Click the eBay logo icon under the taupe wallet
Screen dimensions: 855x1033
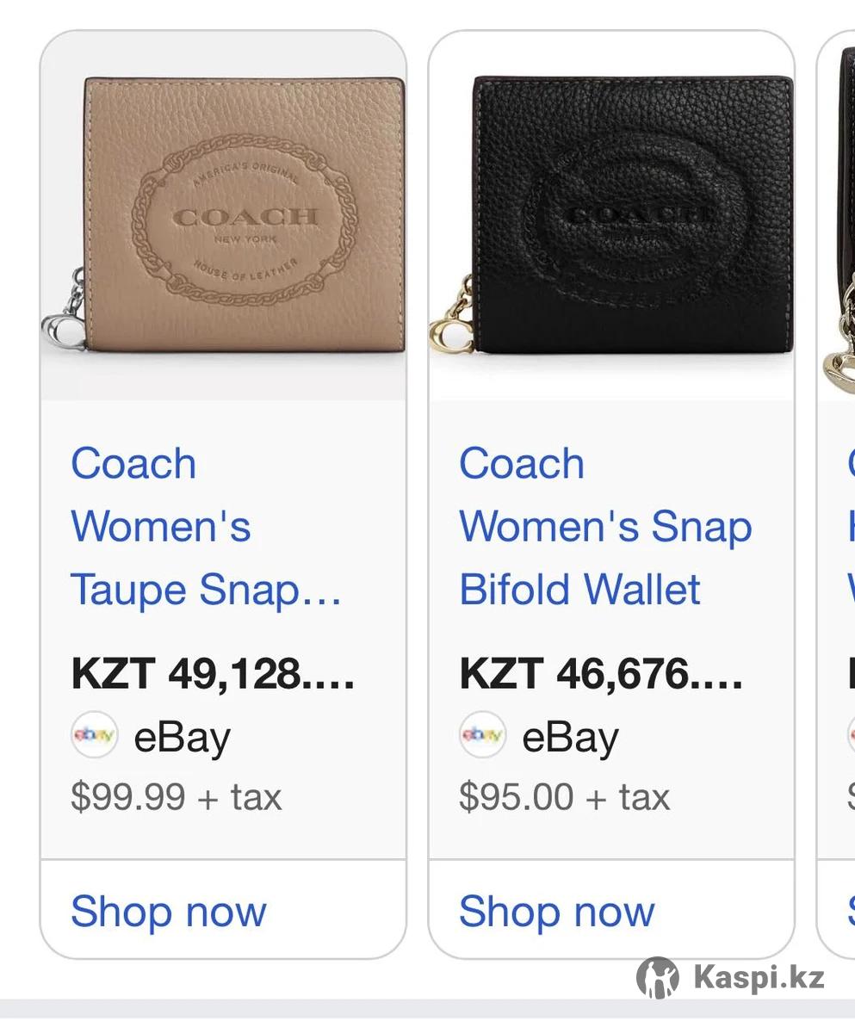(x=94, y=735)
